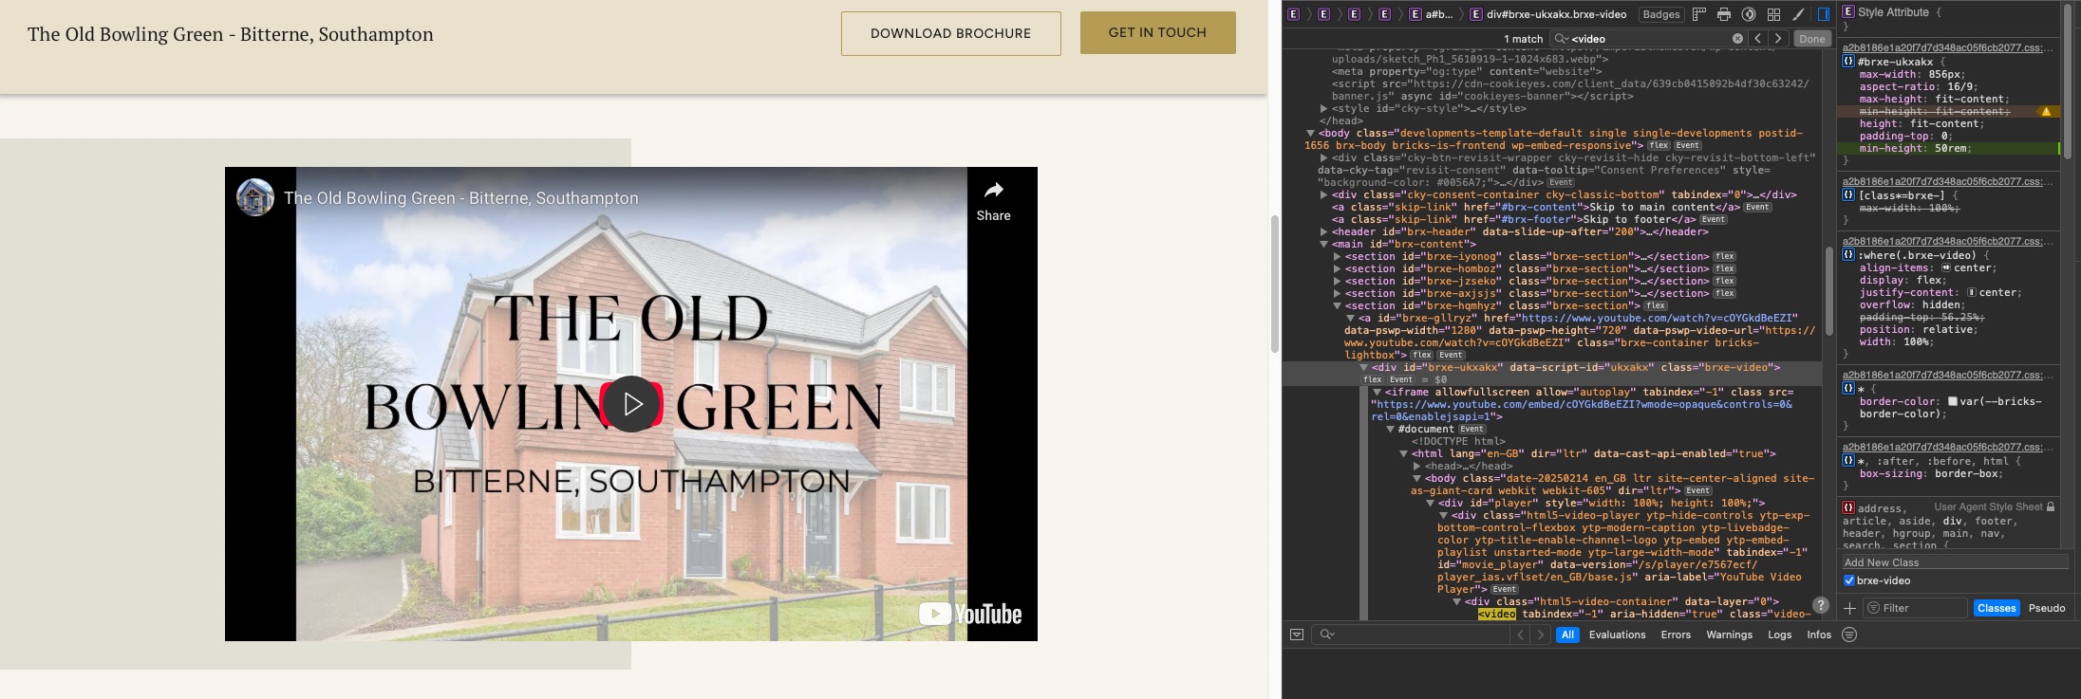The height and width of the screenshot is (699, 2081).
Task: Expand the style id="cky-style" node
Action: point(1323,109)
